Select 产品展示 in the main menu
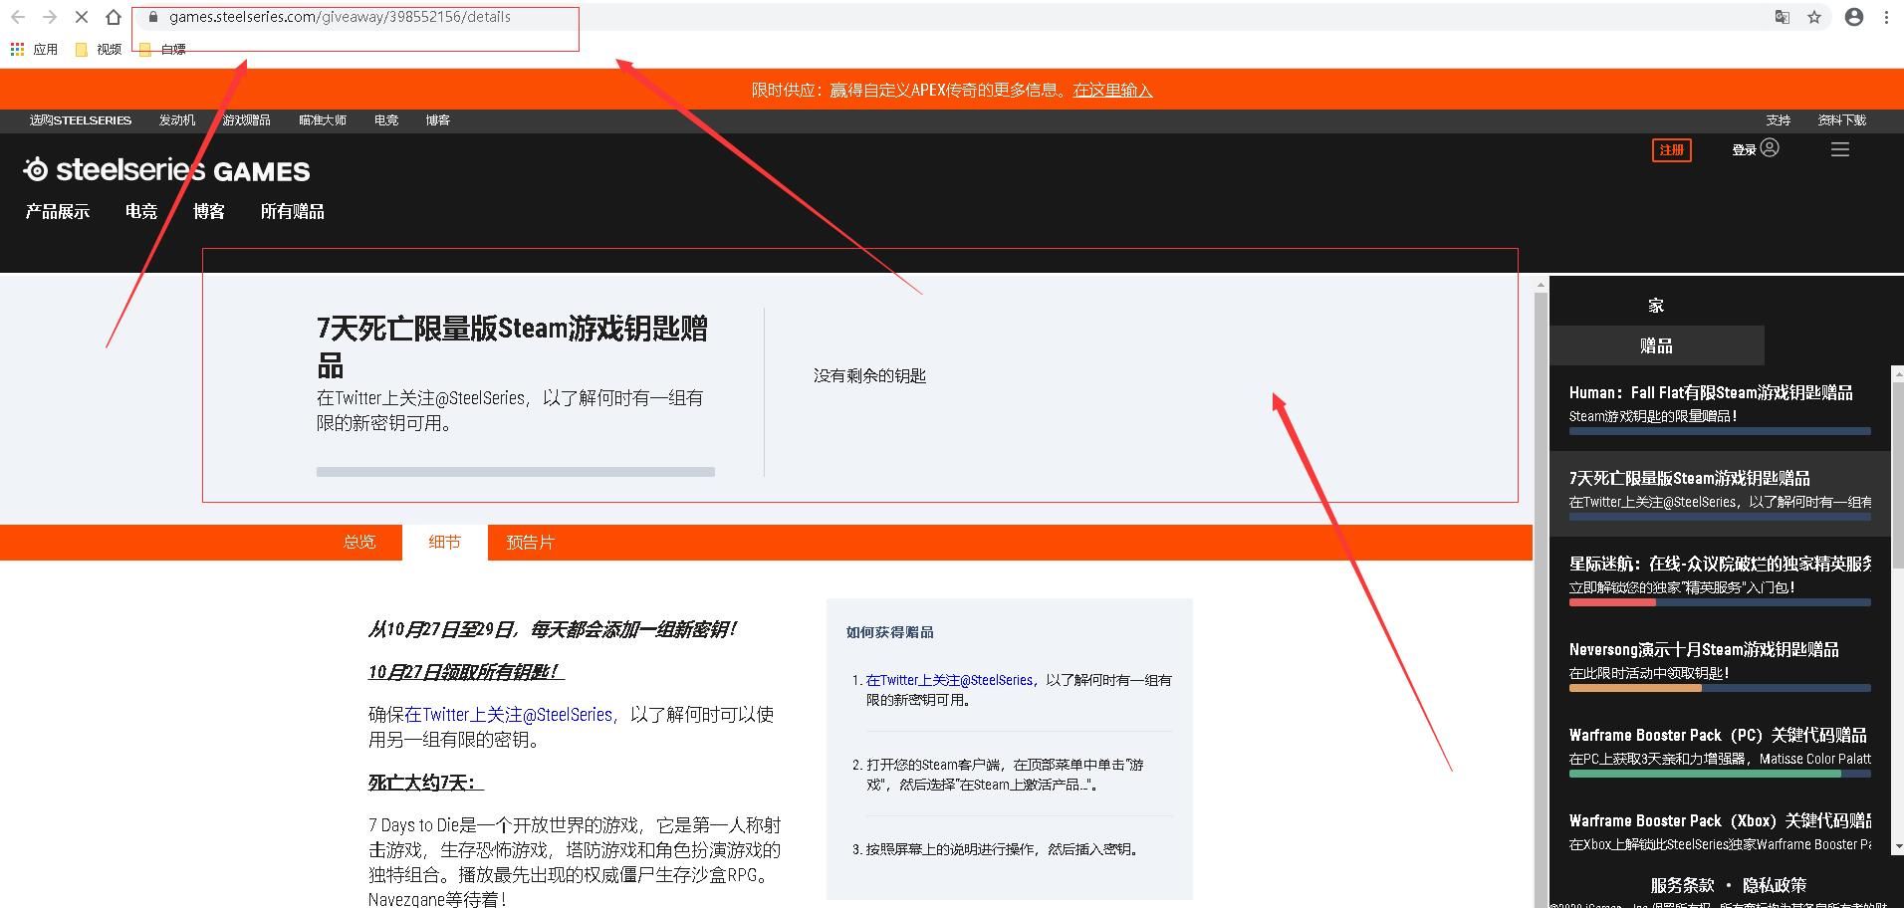 tap(58, 211)
